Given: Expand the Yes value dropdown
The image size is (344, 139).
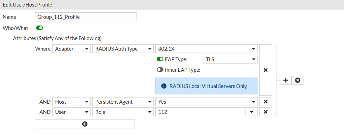Looking at the screenshot, I should [x=206, y=102].
